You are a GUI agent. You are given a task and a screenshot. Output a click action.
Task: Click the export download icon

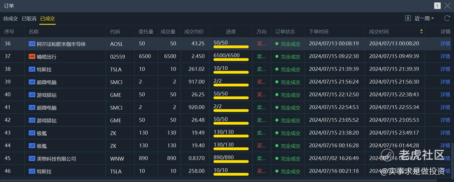pos(408,18)
